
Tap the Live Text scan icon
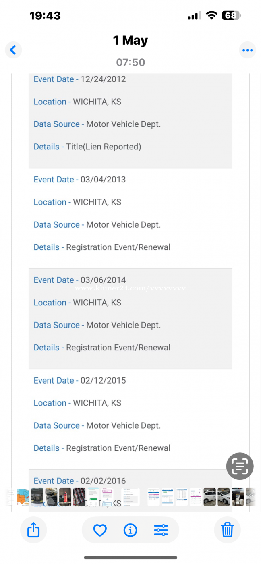[240, 466]
